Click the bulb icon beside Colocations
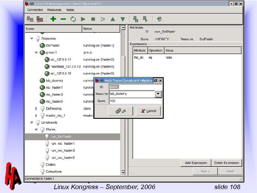The width and height of the screenshot is (257, 193). click(x=42, y=172)
